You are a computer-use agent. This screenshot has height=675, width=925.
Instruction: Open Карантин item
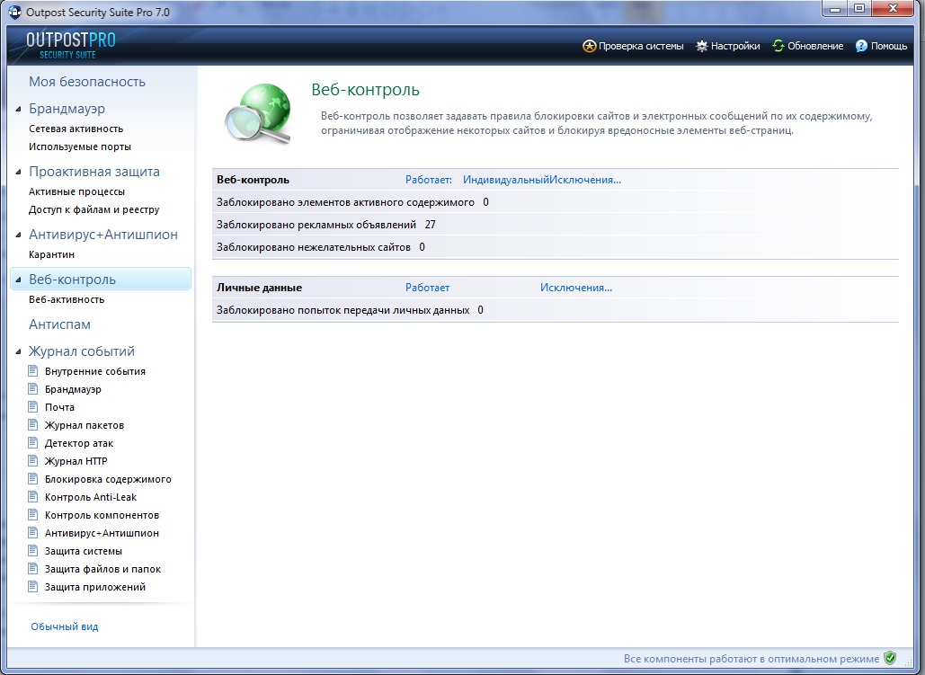coord(51,254)
